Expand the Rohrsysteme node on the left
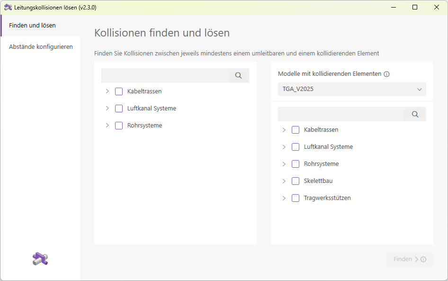This screenshot has width=448, height=281. (x=107, y=125)
